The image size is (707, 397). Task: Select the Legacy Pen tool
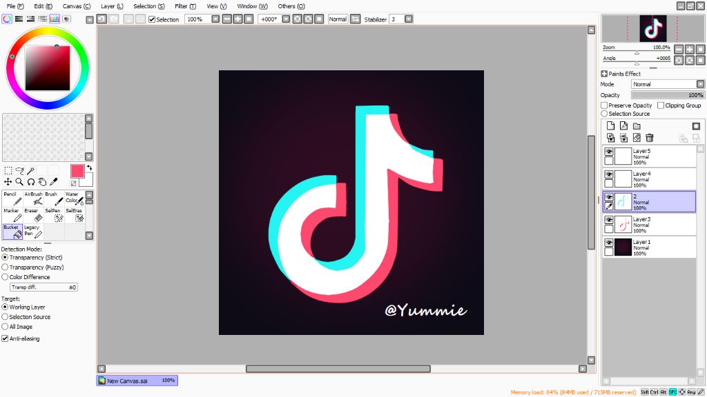point(32,230)
